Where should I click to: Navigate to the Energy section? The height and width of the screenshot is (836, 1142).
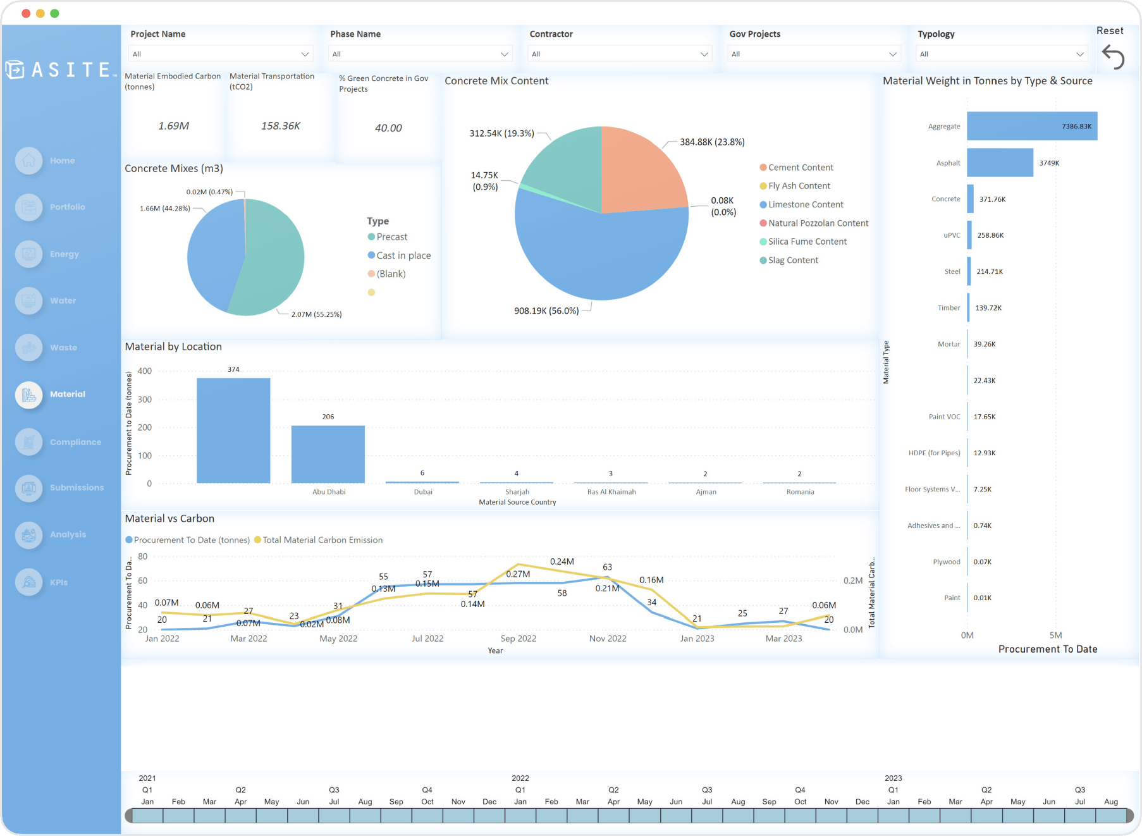[x=28, y=254]
